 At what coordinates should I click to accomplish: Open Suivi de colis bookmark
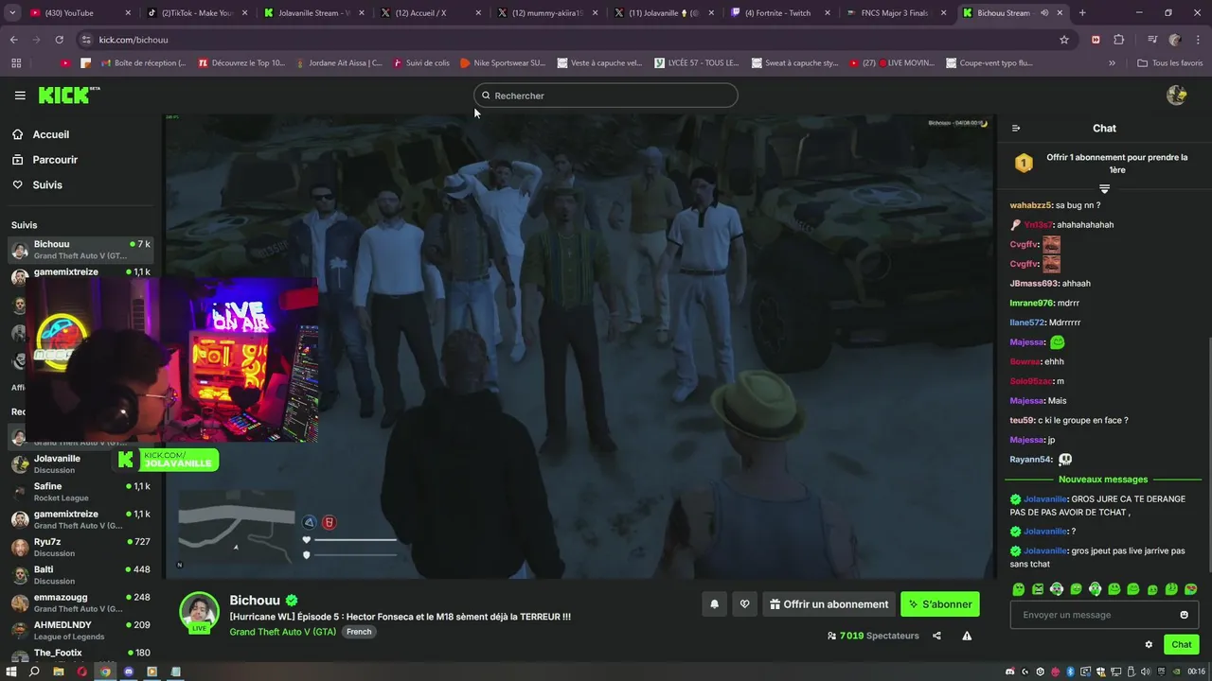coord(420,63)
